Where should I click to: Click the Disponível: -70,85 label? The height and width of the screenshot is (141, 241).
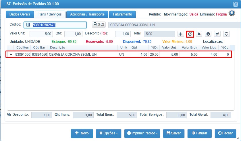coord(137,42)
